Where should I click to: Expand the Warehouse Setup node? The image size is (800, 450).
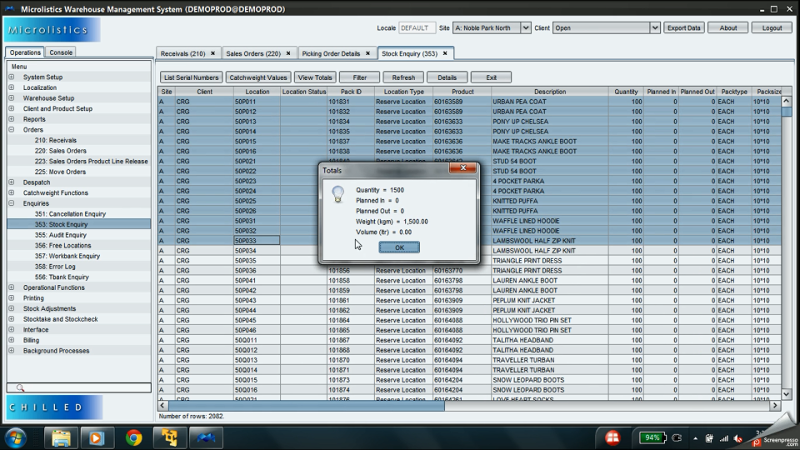11,98
